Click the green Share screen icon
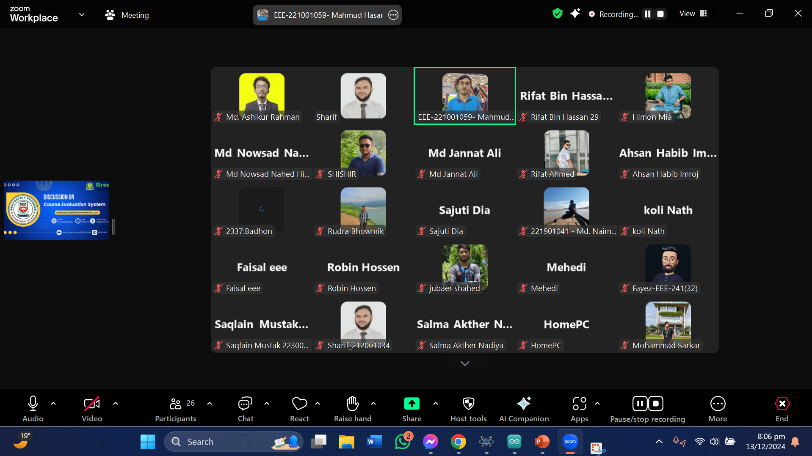This screenshot has height=456, width=812. click(412, 404)
